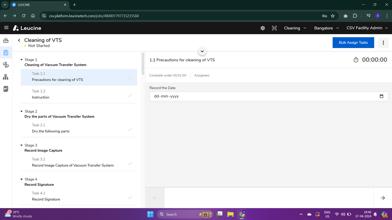Show hidden system tray icons
This screenshot has width=392, height=220.
tap(301, 214)
